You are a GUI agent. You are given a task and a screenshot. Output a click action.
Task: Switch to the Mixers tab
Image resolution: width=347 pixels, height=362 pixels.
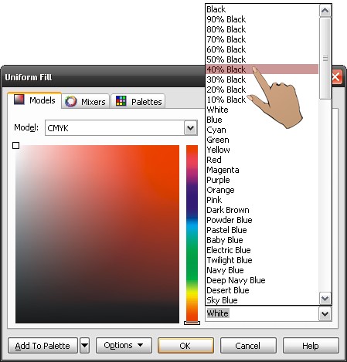coord(85,102)
